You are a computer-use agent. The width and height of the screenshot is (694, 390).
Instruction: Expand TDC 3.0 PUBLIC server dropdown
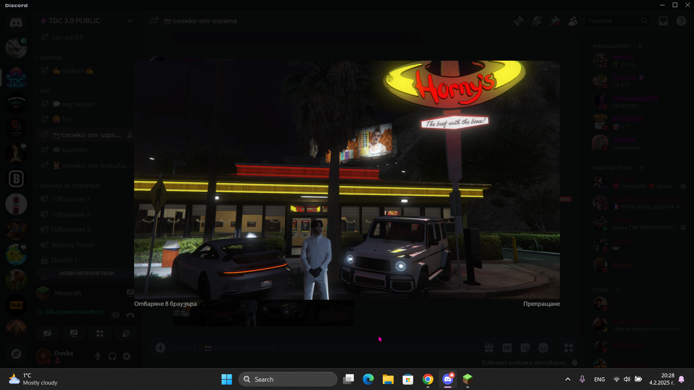tap(129, 21)
